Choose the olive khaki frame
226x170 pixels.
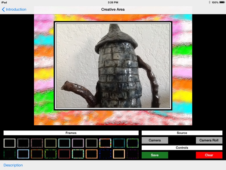point(51,143)
